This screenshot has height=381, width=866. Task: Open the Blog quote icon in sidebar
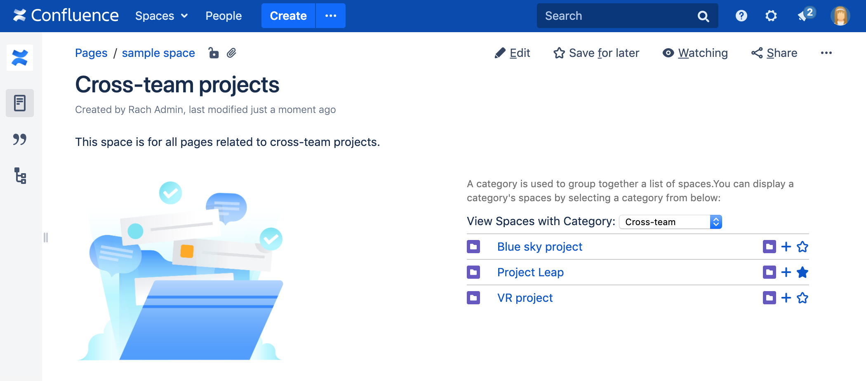click(20, 139)
